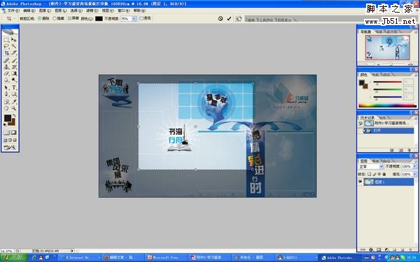Open the 编辑 menu
The height and width of the screenshot is (262, 420).
click(x=29, y=10)
